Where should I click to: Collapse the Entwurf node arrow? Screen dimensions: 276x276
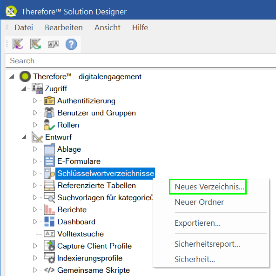[x=24, y=137]
